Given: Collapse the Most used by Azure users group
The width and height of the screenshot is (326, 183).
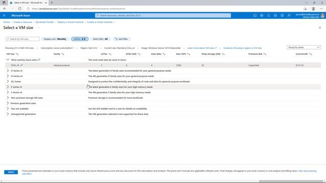Looking at the screenshot, I should point(8,60).
